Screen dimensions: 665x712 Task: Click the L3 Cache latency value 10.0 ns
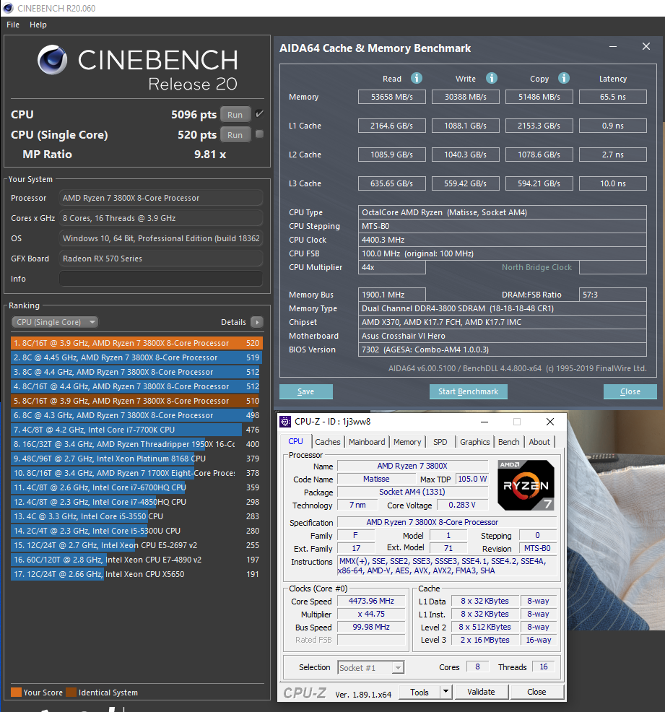(613, 183)
